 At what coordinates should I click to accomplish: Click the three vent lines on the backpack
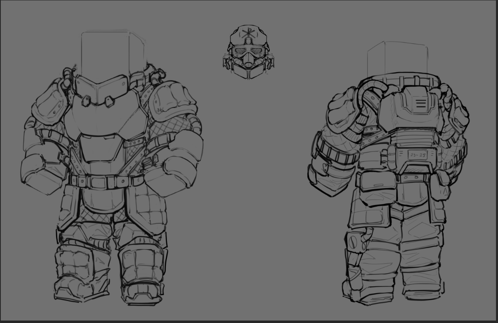pyautogui.click(x=421, y=104)
